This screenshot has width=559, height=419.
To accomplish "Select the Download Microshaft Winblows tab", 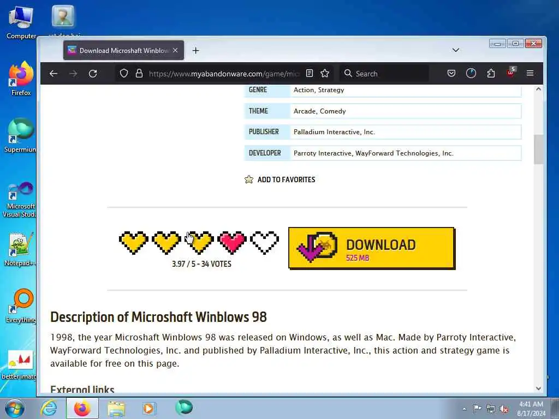I will click(123, 50).
